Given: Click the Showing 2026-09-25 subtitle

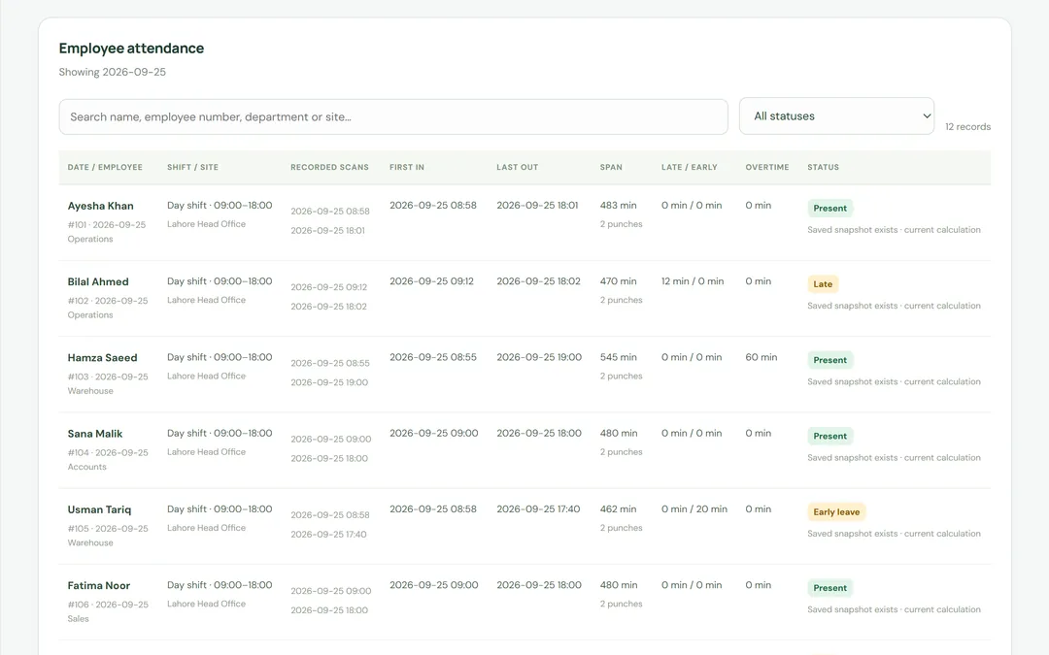Looking at the screenshot, I should tap(113, 72).
